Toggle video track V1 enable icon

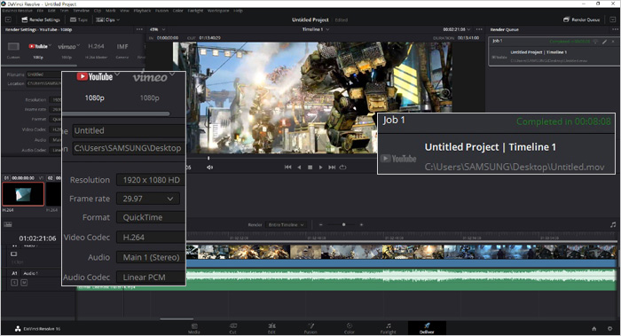click(x=14, y=254)
